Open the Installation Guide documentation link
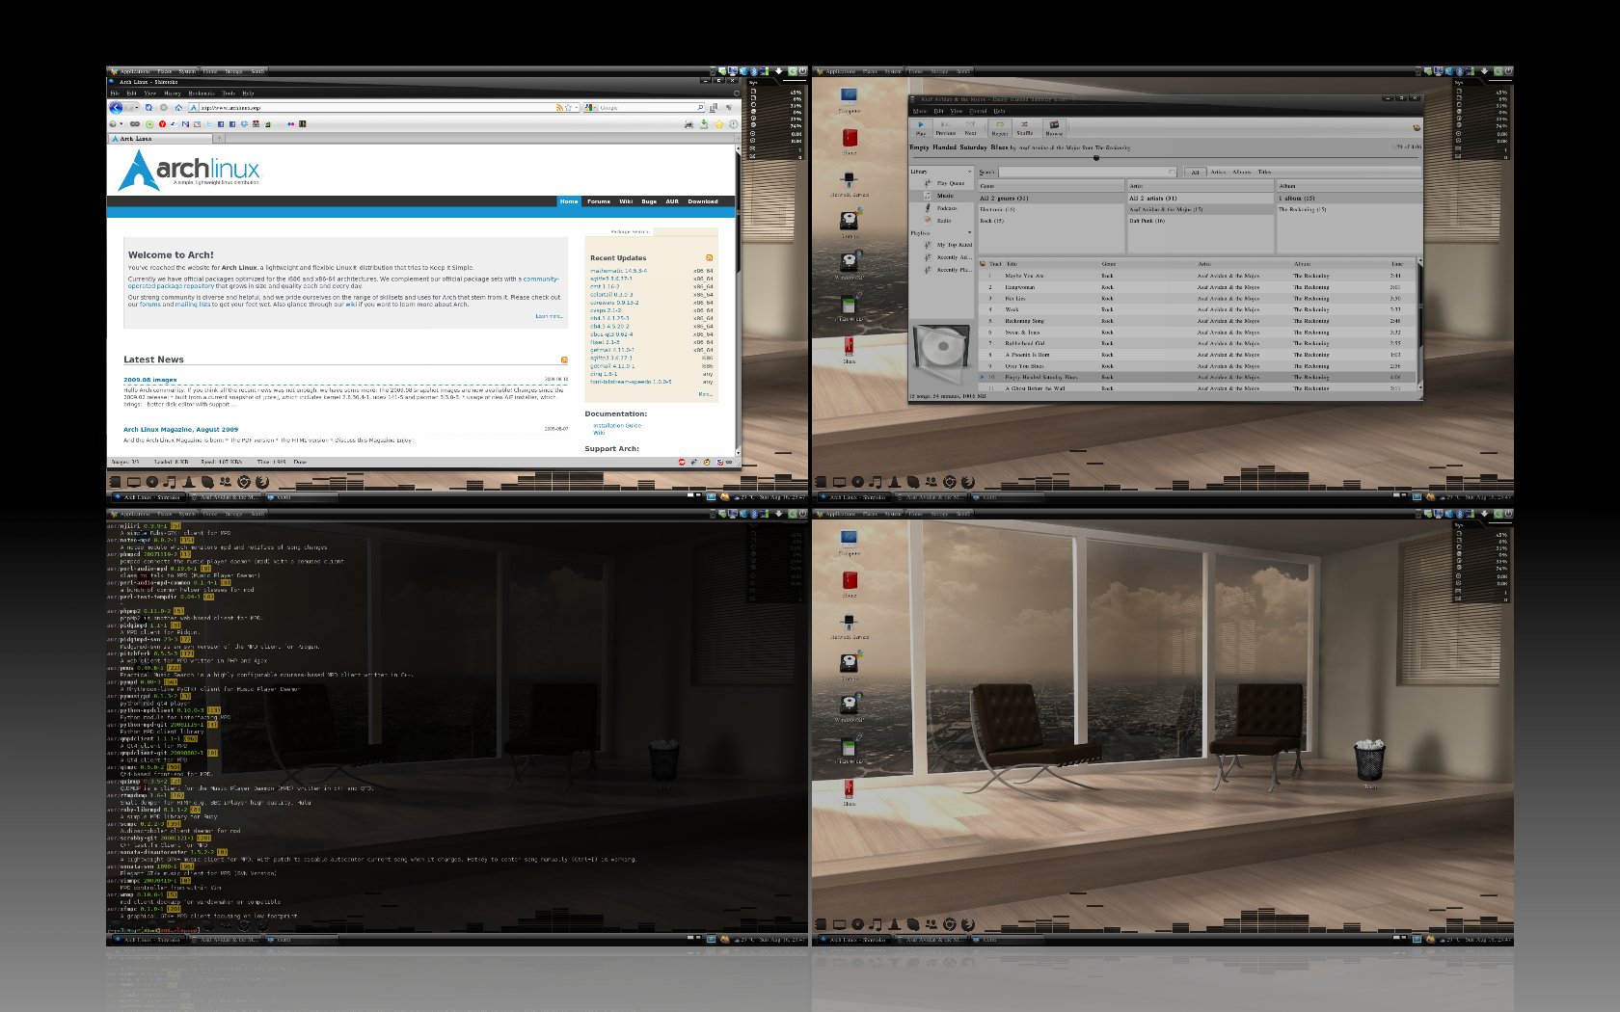The height and width of the screenshot is (1012, 1620). click(x=617, y=425)
